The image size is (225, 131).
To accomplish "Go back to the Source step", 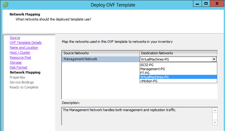I will [15, 38].
